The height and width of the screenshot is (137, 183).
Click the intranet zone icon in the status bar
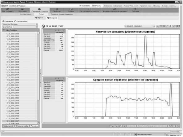pos(135,134)
